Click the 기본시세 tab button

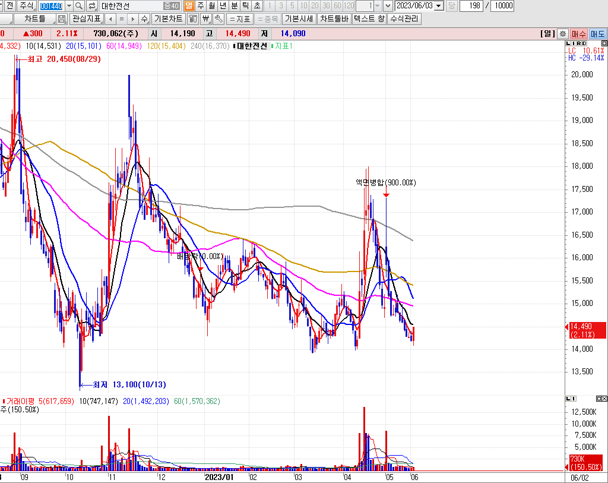tap(299, 18)
